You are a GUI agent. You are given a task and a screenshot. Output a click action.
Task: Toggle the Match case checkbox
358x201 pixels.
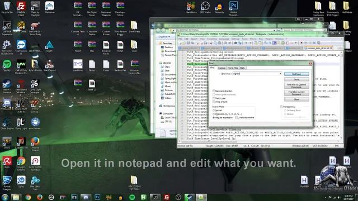pyautogui.click(x=219, y=98)
